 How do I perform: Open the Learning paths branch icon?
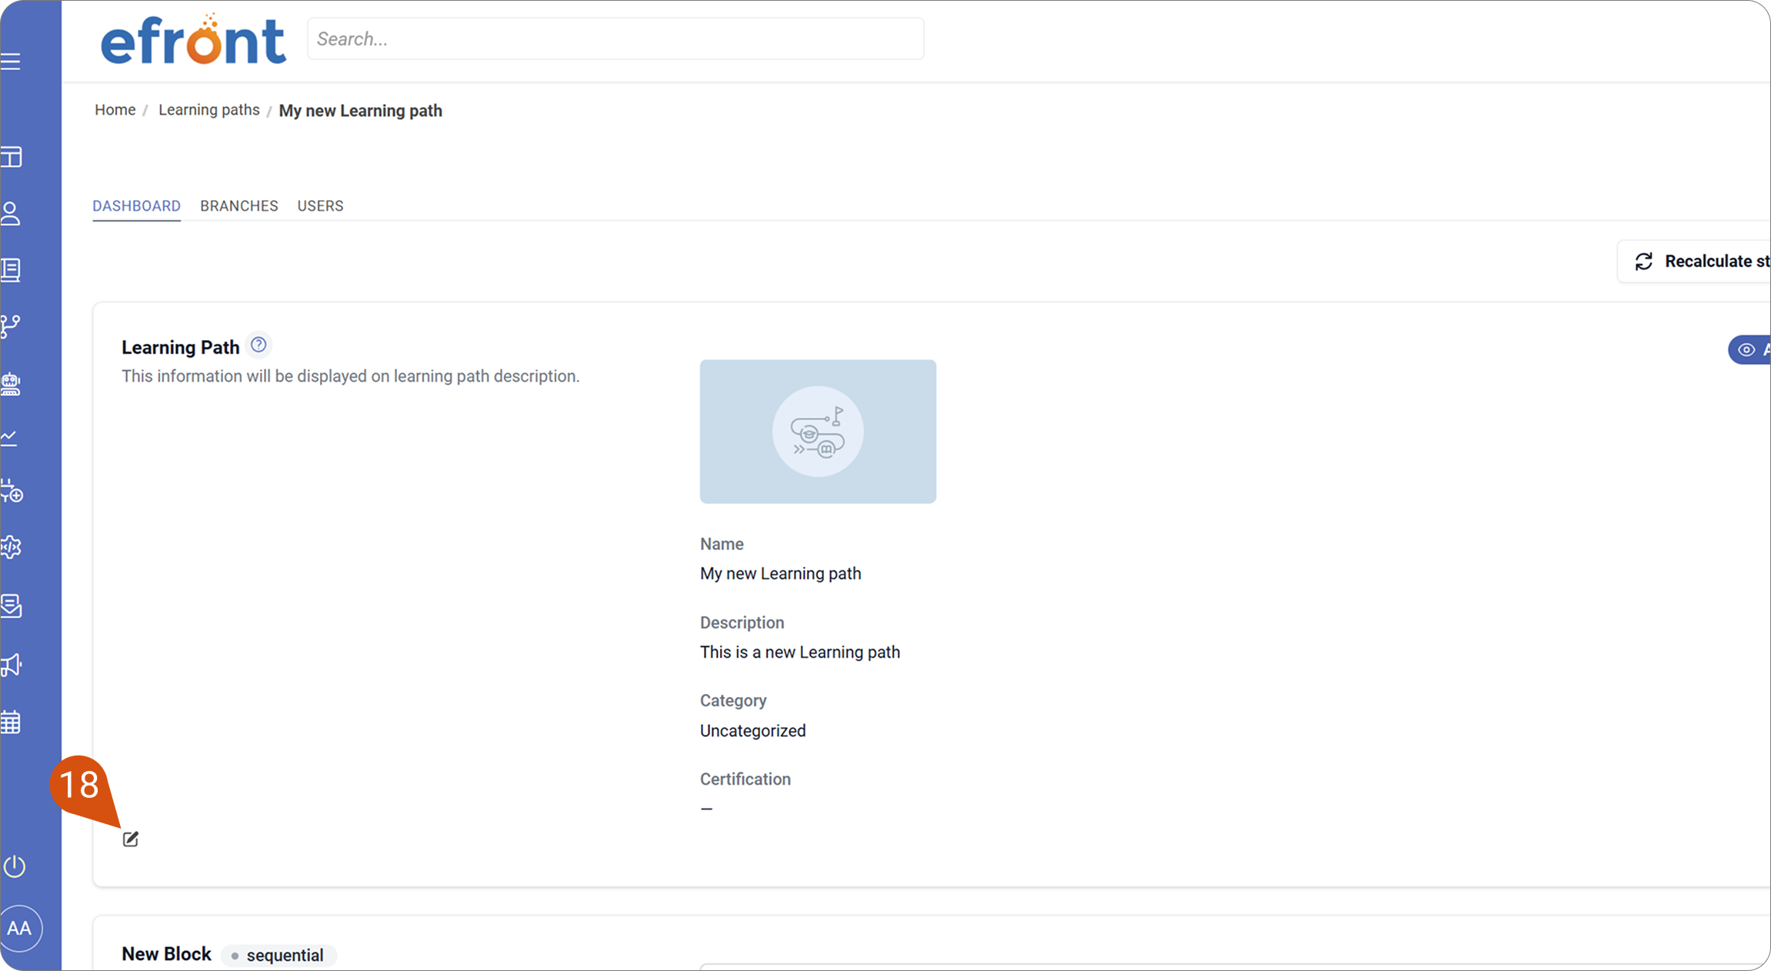[x=11, y=326]
